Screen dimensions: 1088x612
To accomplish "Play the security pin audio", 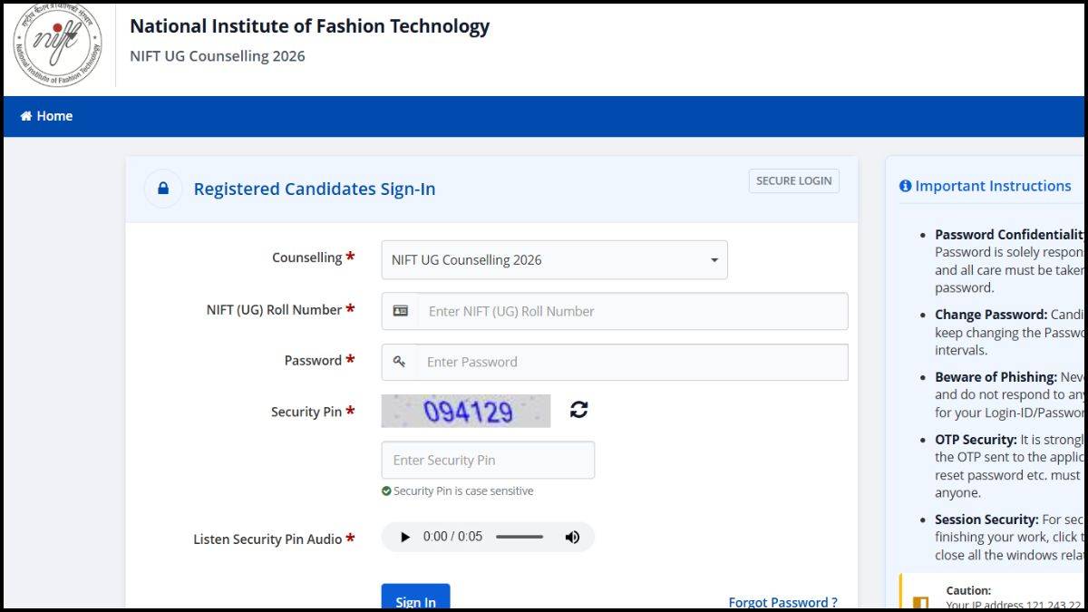I will click(x=405, y=537).
